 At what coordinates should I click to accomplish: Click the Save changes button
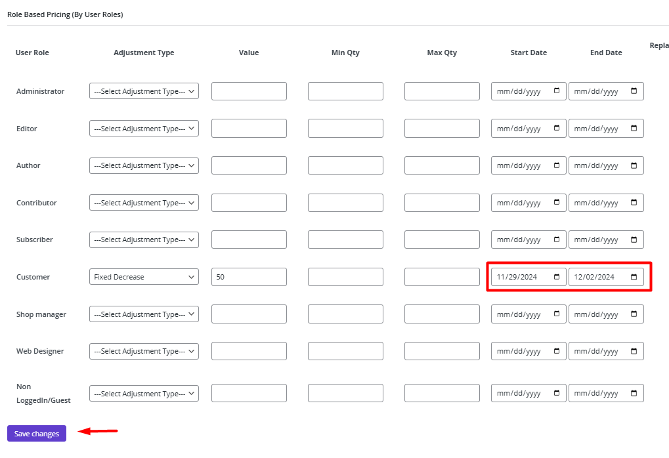(x=37, y=434)
